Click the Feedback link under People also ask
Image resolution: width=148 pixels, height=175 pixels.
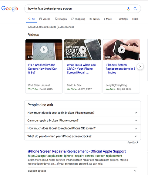[133, 142]
